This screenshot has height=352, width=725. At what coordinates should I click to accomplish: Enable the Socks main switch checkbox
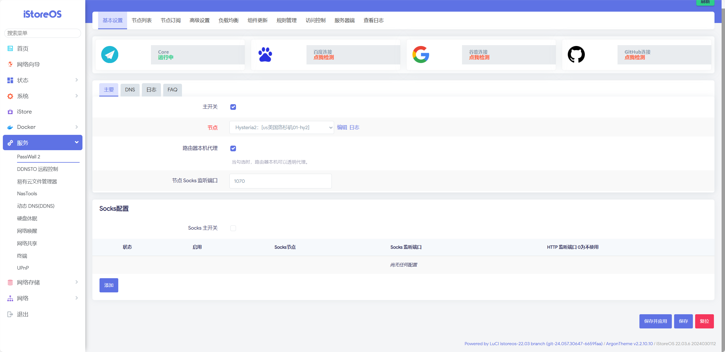coord(233,228)
